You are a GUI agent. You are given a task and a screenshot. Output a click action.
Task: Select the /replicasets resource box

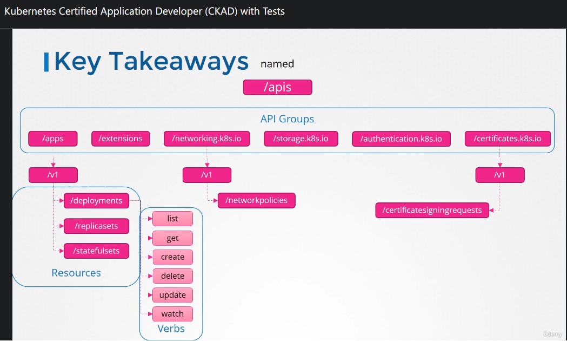pos(96,226)
